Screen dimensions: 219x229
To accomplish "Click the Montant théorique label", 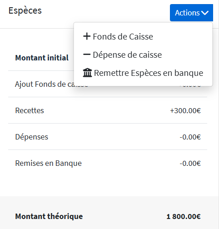I will [x=49, y=216].
